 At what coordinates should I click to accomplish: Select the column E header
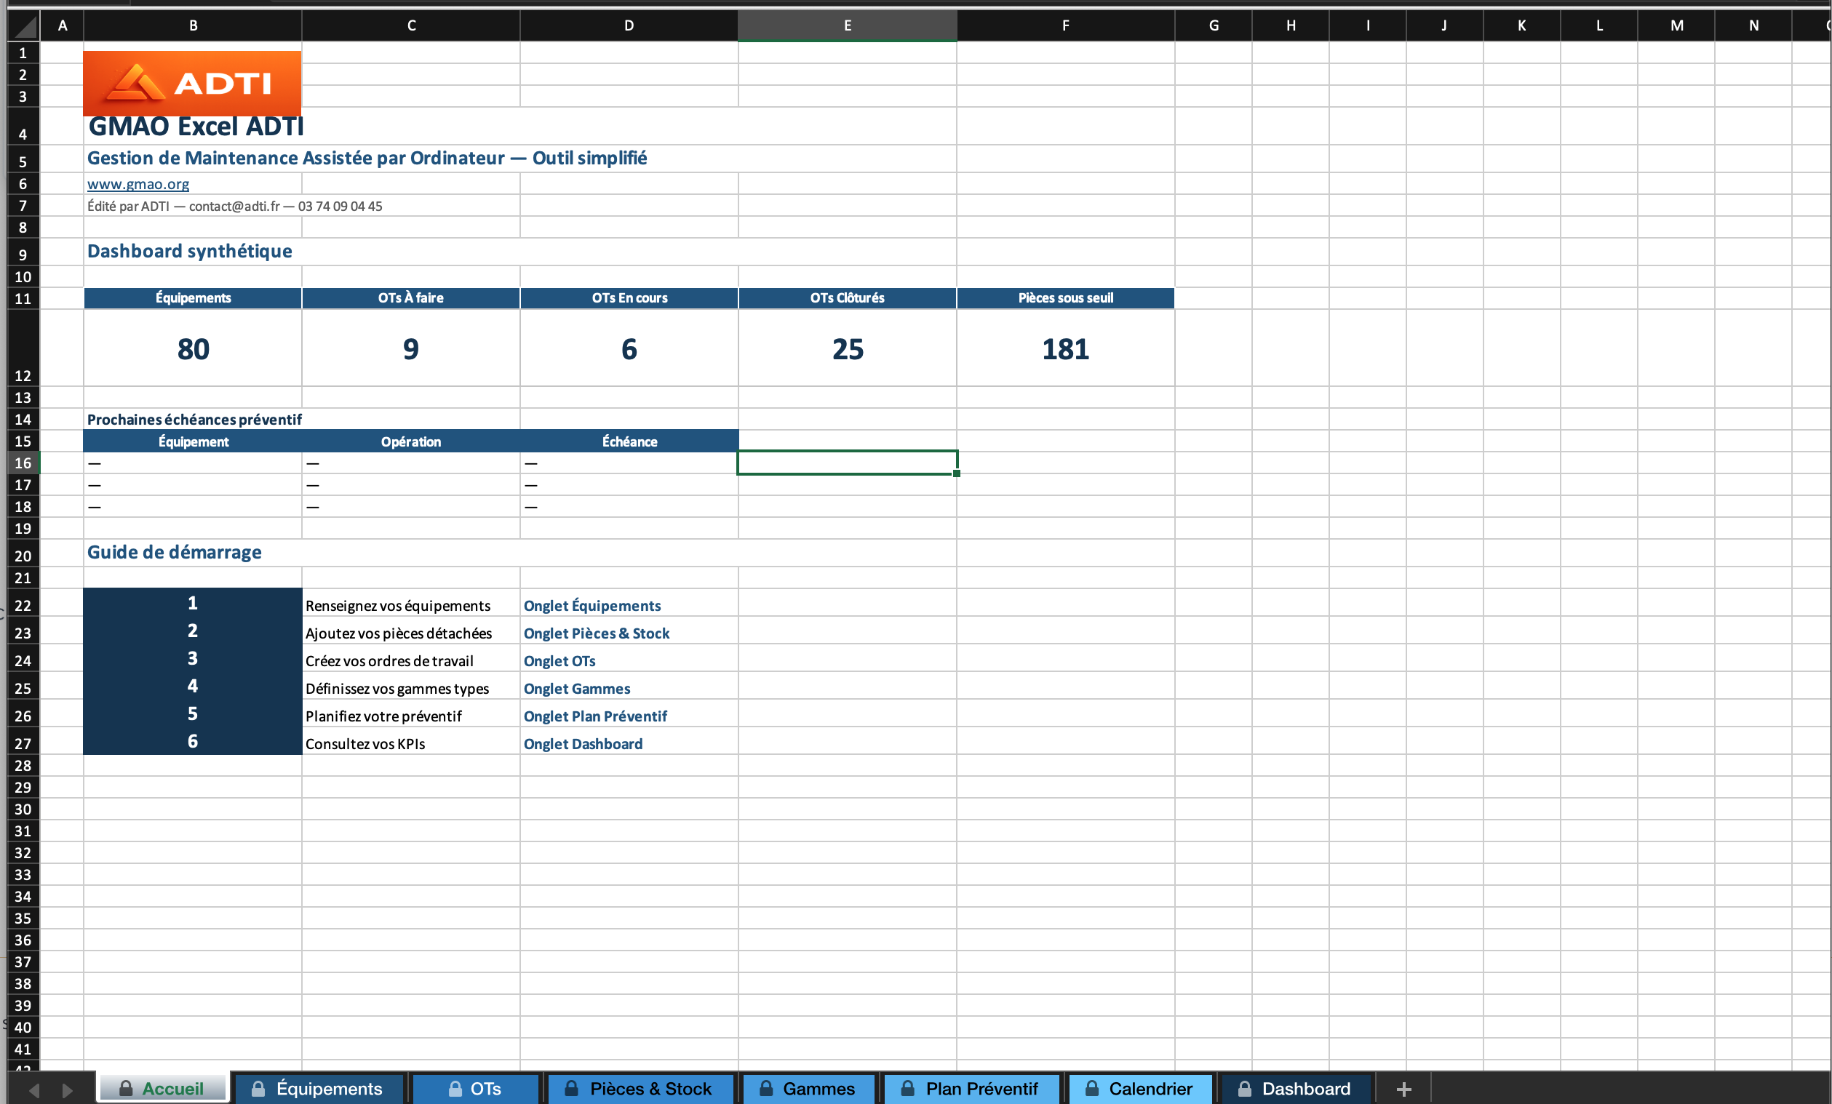coord(847,25)
